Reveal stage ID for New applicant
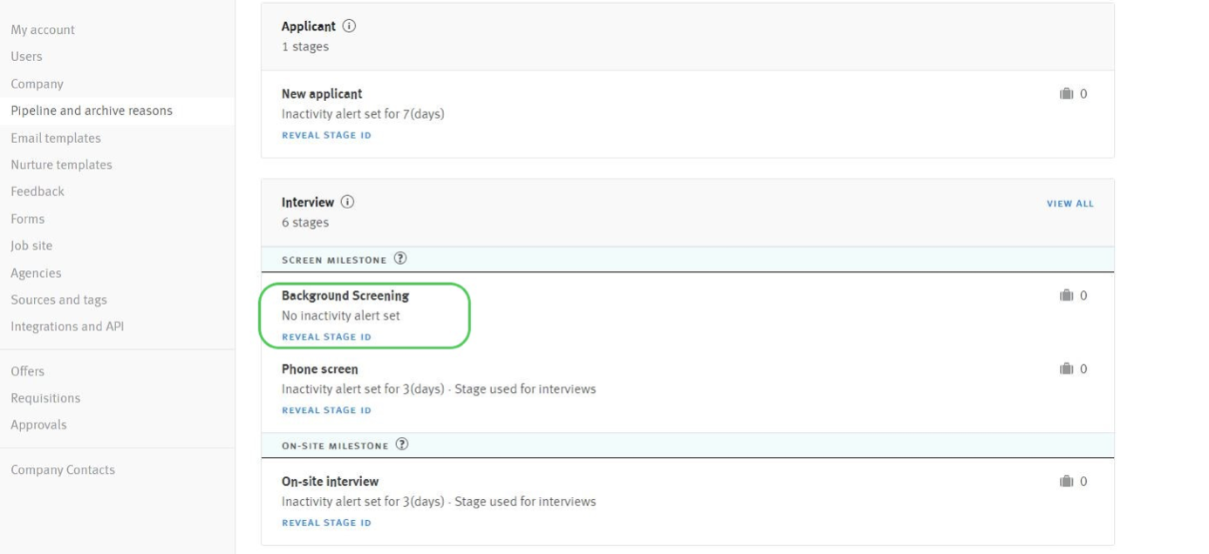This screenshot has height=554, width=1209. (x=326, y=135)
